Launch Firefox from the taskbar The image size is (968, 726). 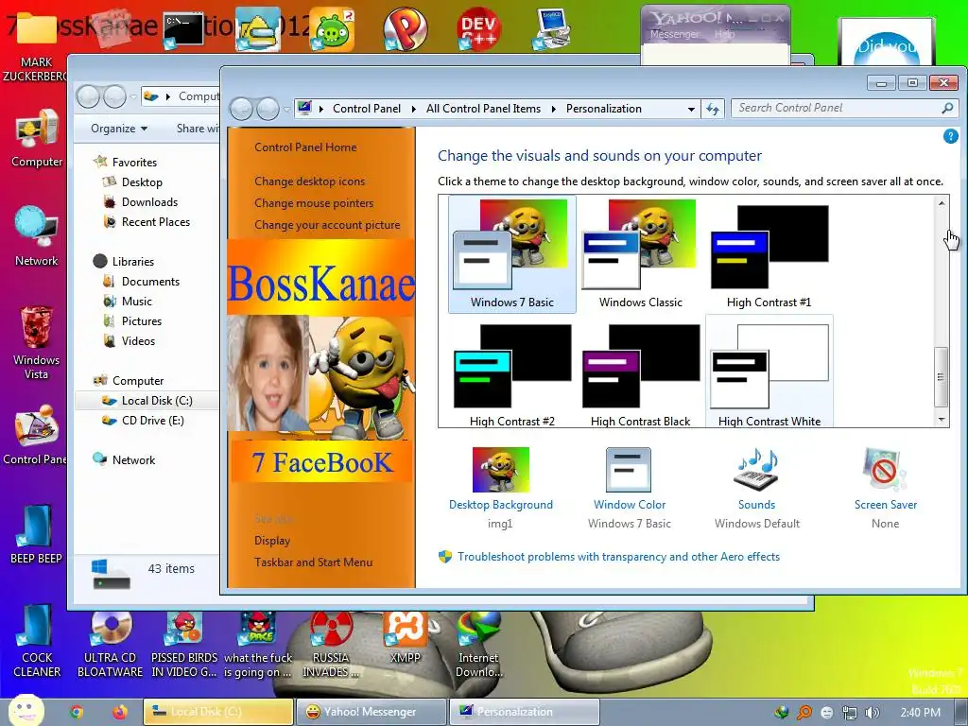119,712
